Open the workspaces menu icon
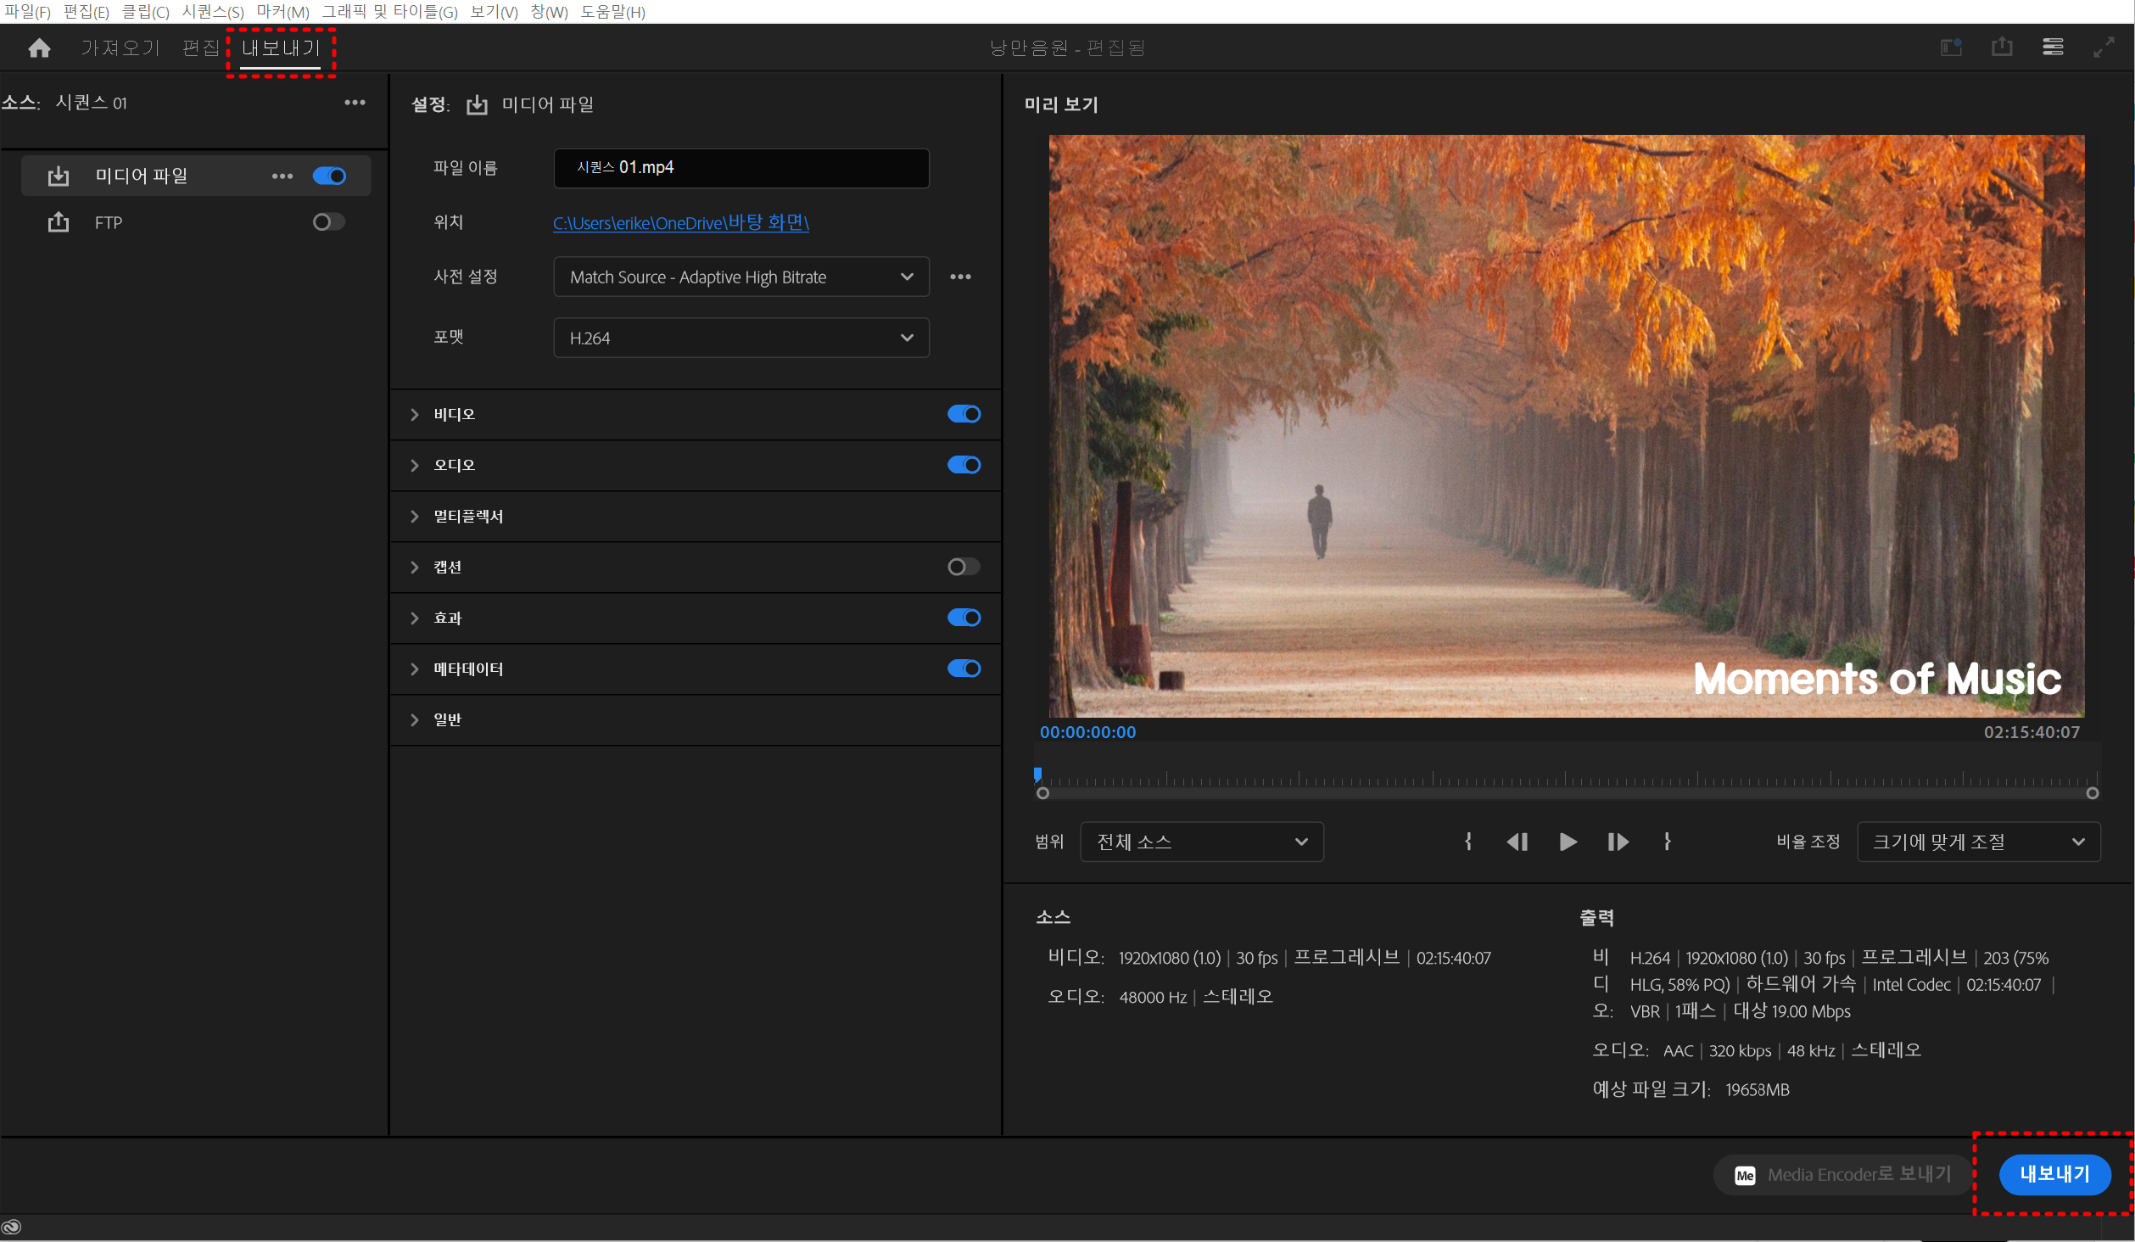 point(2052,47)
